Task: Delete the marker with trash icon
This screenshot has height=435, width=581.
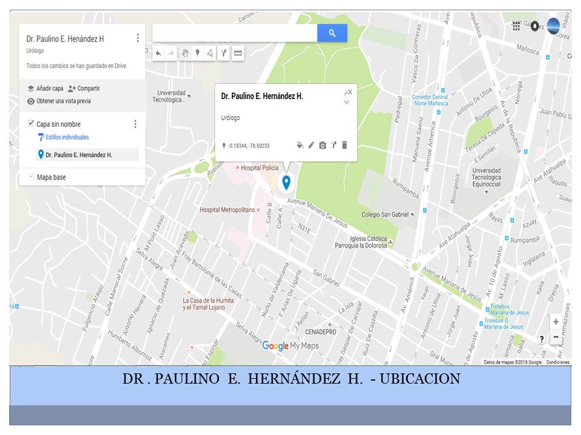Action: [x=344, y=145]
